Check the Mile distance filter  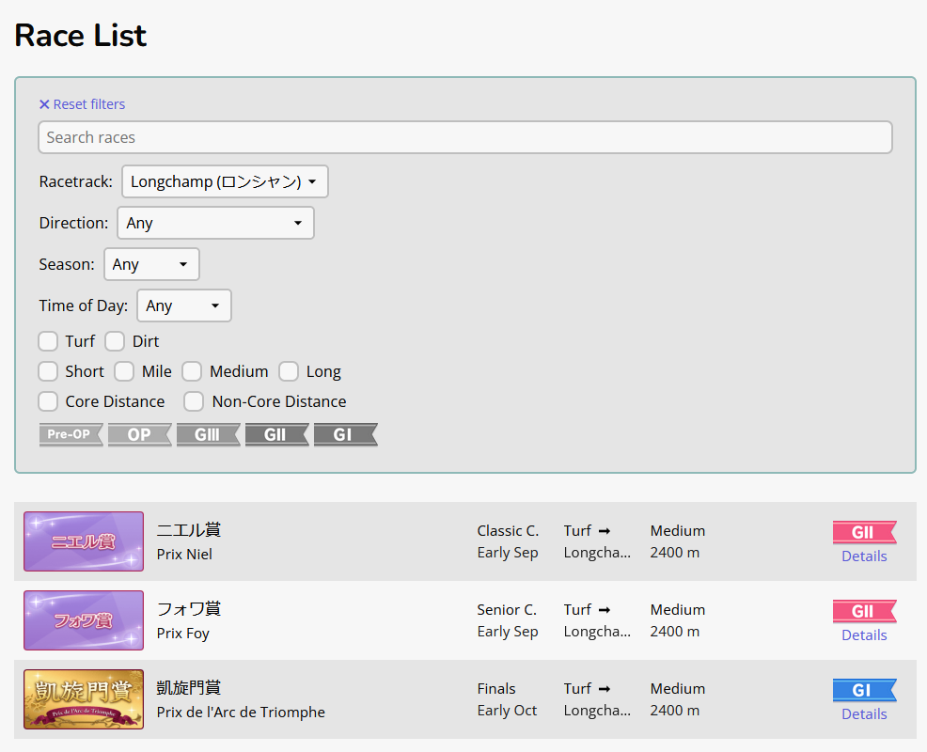[x=124, y=371]
